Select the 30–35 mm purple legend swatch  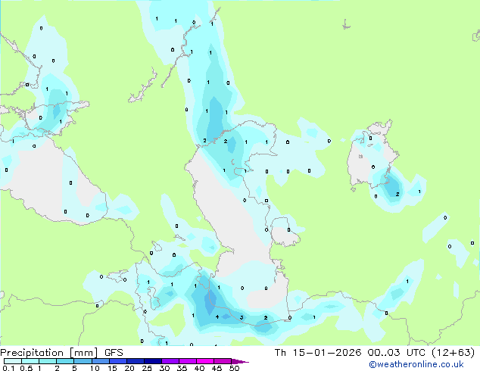pyautogui.click(x=170, y=361)
